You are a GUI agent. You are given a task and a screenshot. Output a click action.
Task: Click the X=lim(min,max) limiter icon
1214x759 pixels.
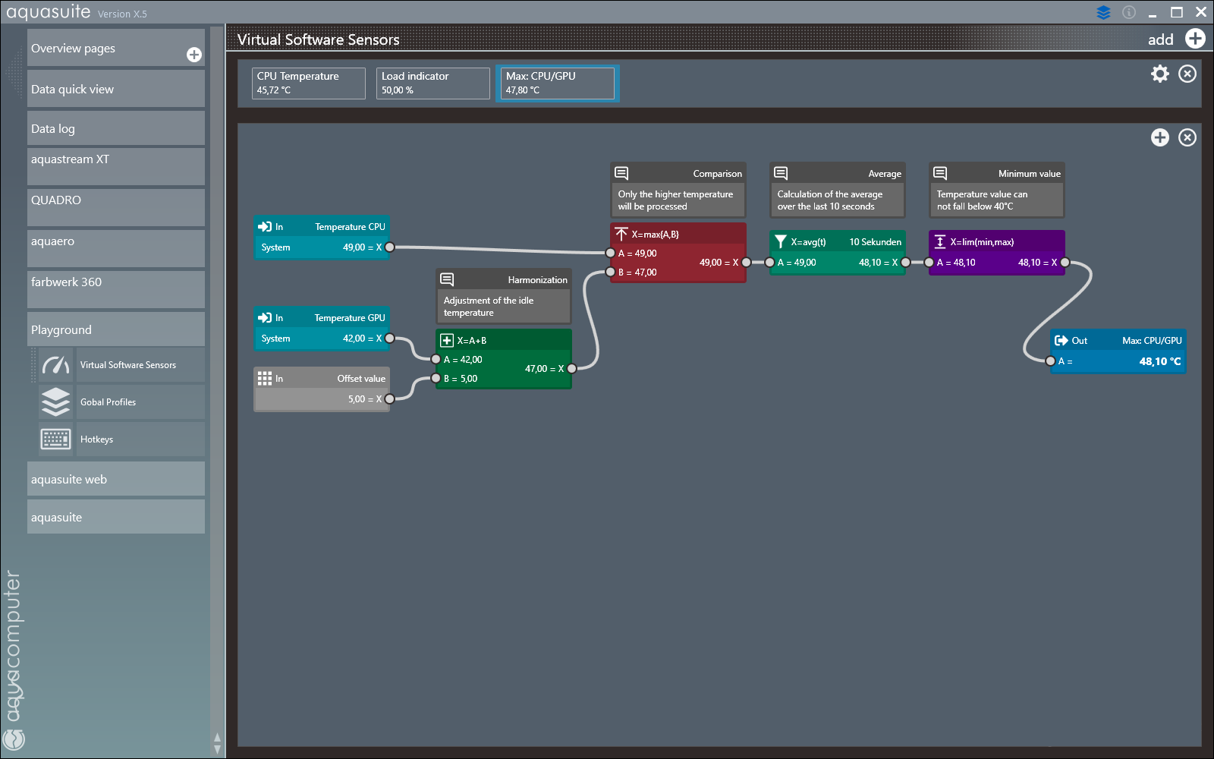(x=940, y=241)
